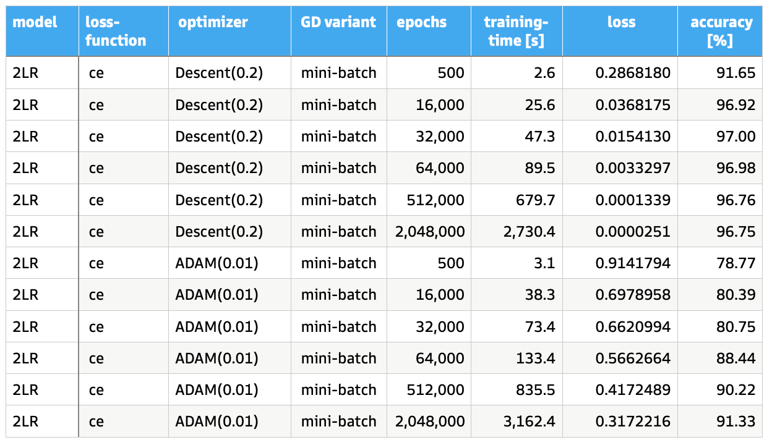772x445 pixels.
Task: Click the 'loss-function' column header
Action: [x=116, y=32]
